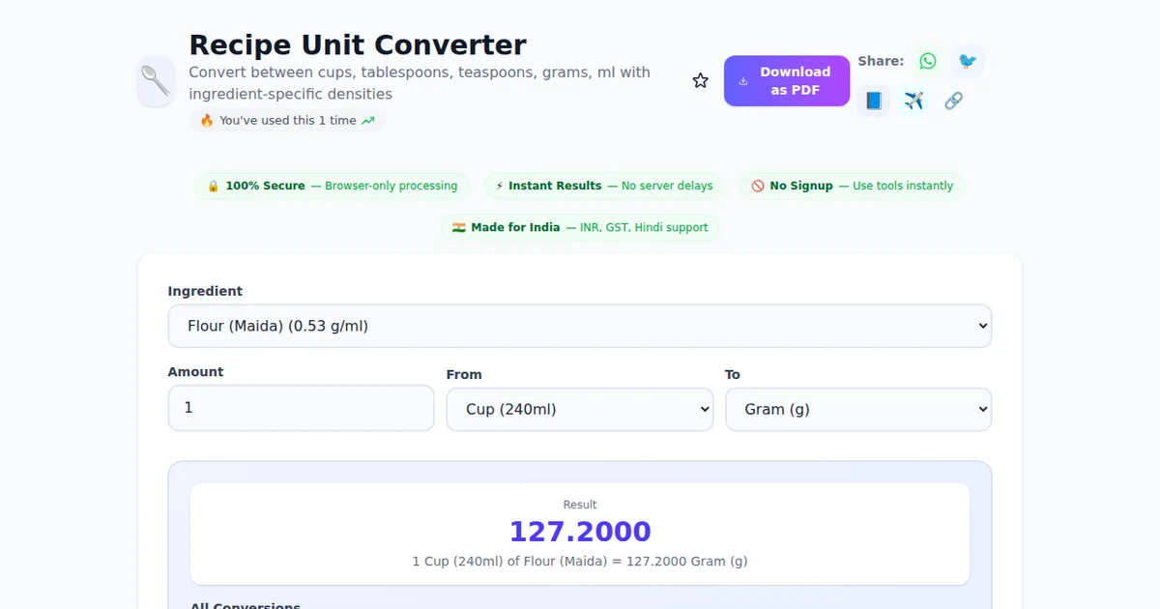
Task: Click the star favorite icon
Action: (x=700, y=81)
